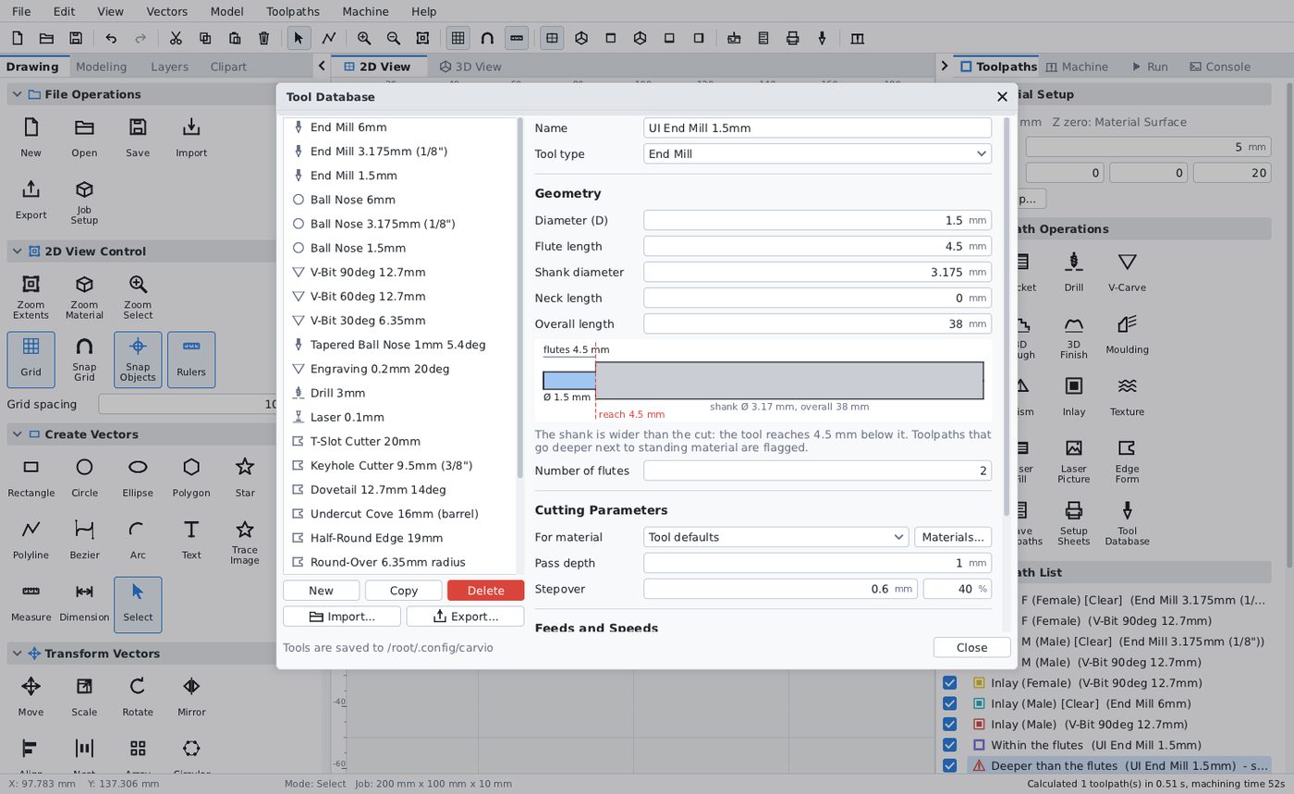The height and width of the screenshot is (794, 1294).
Task: Open the V-Carve toolpath operation
Action: click(x=1127, y=272)
